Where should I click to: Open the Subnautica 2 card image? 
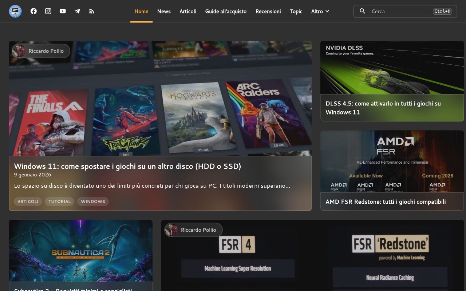click(x=80, y=250)
